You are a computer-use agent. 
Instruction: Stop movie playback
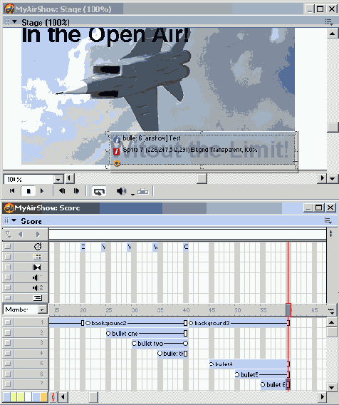28,191
